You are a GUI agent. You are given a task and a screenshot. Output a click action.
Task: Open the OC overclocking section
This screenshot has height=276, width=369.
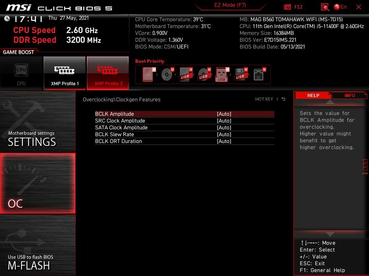point(37,184)
